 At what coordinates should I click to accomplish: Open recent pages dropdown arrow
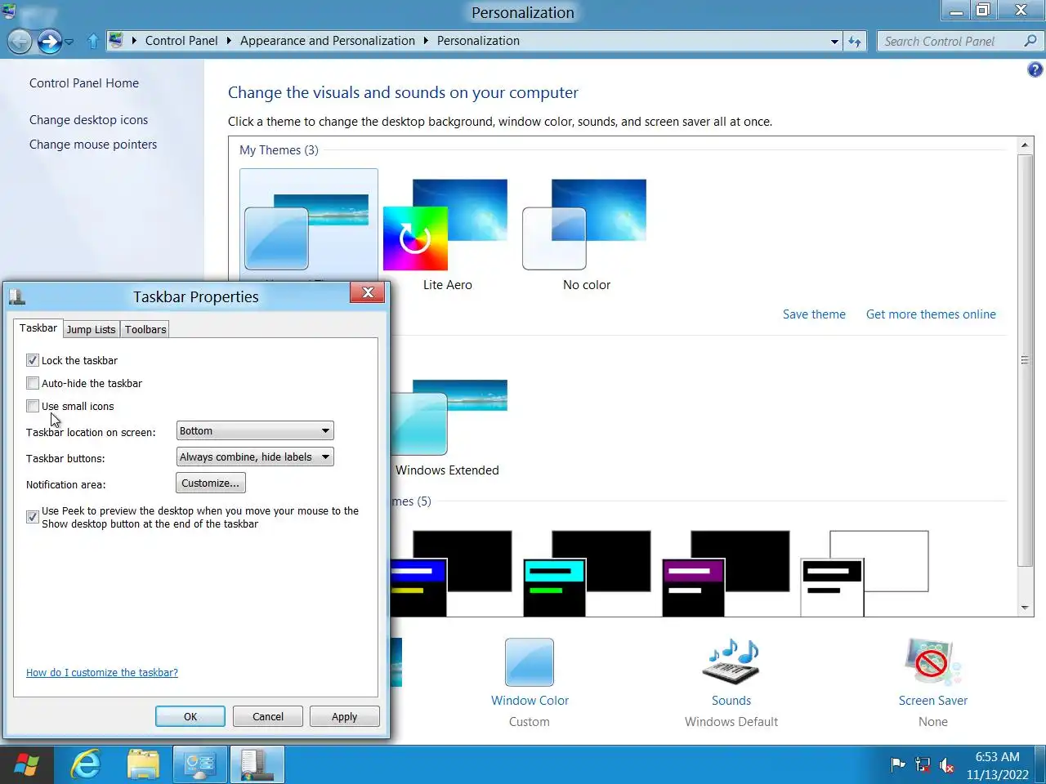pyautogui.click(x=69, y=42)
